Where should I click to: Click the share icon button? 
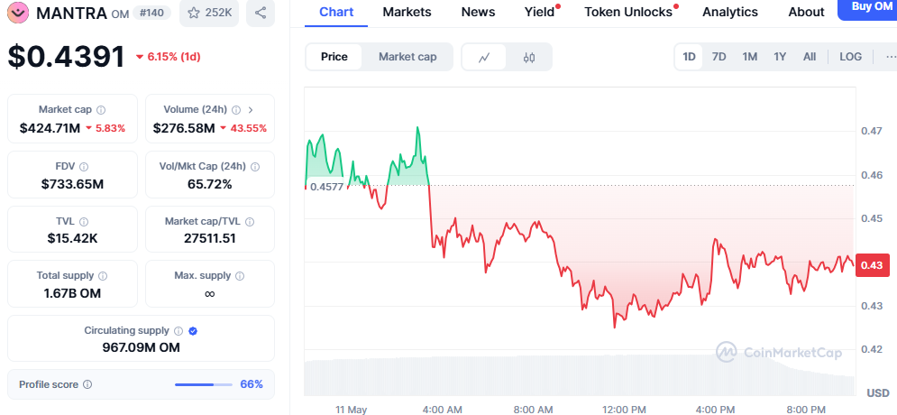261,13
